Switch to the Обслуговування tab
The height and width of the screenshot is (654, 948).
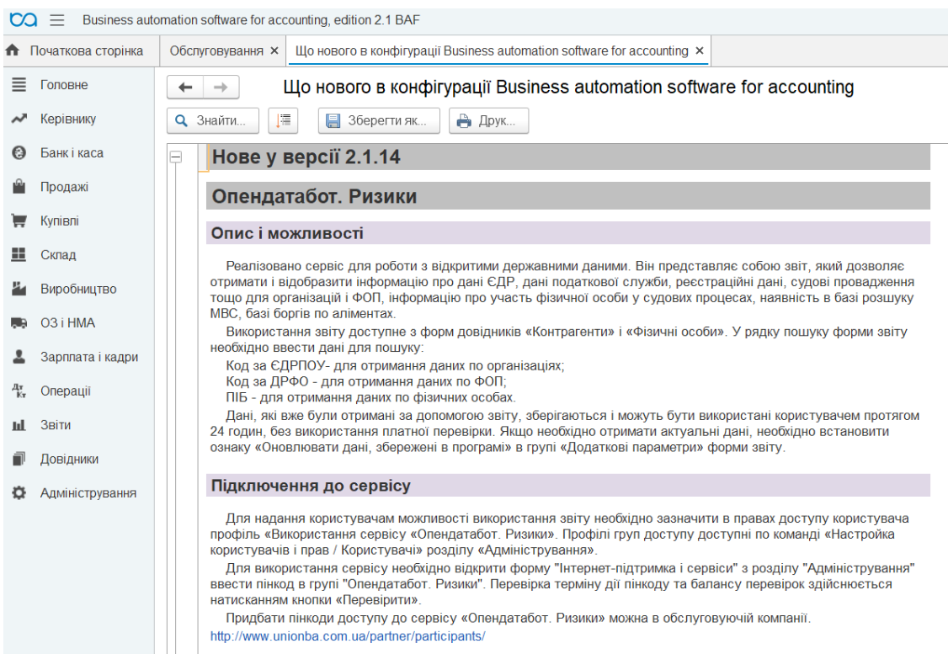(x=217, y=51)
